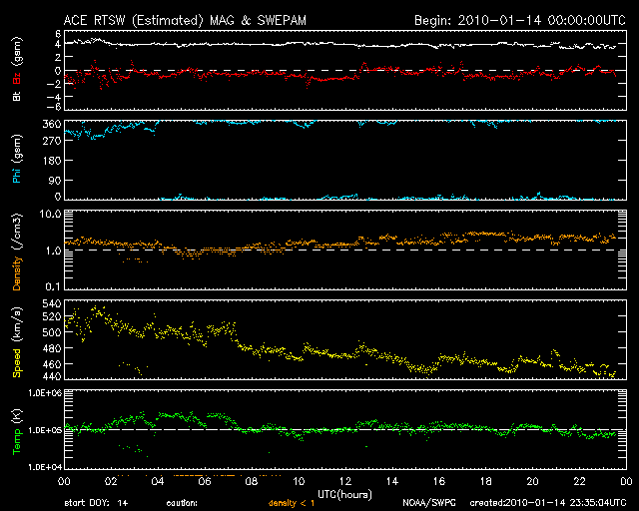Click the 12 hour tick label
639x511 pixels.
tap(343, 481)
